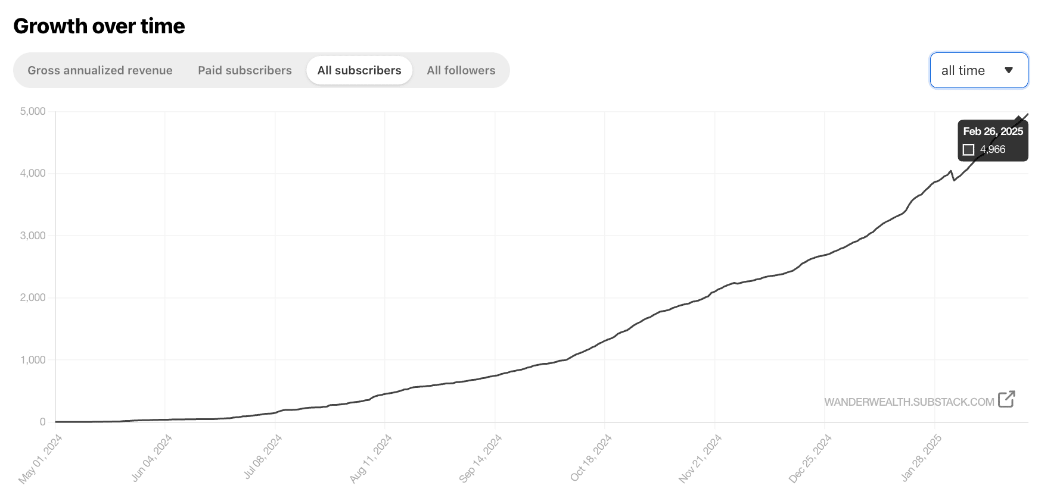Follow the WANDERWEALTH.SUBSTACK.COM link

(909, 402)
